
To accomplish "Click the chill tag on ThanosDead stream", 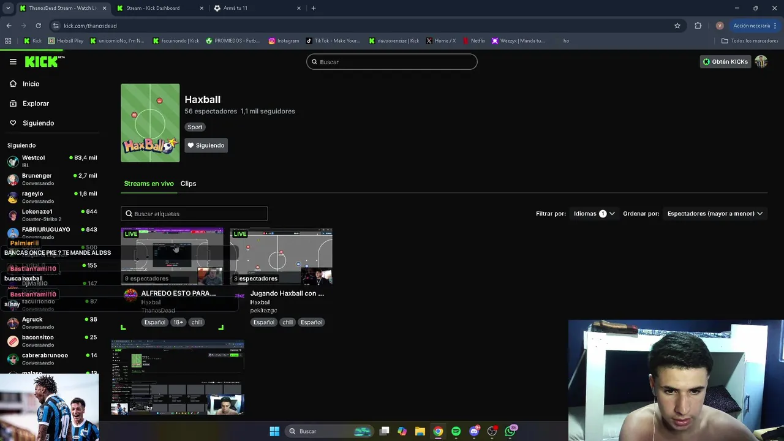I will coord(196,322).
